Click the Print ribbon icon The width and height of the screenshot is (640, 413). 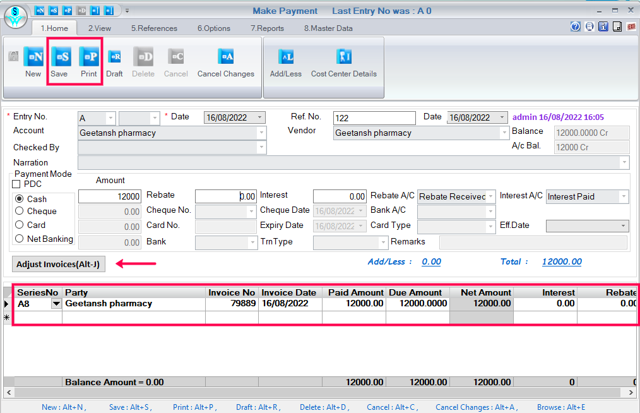pos(89,56)
